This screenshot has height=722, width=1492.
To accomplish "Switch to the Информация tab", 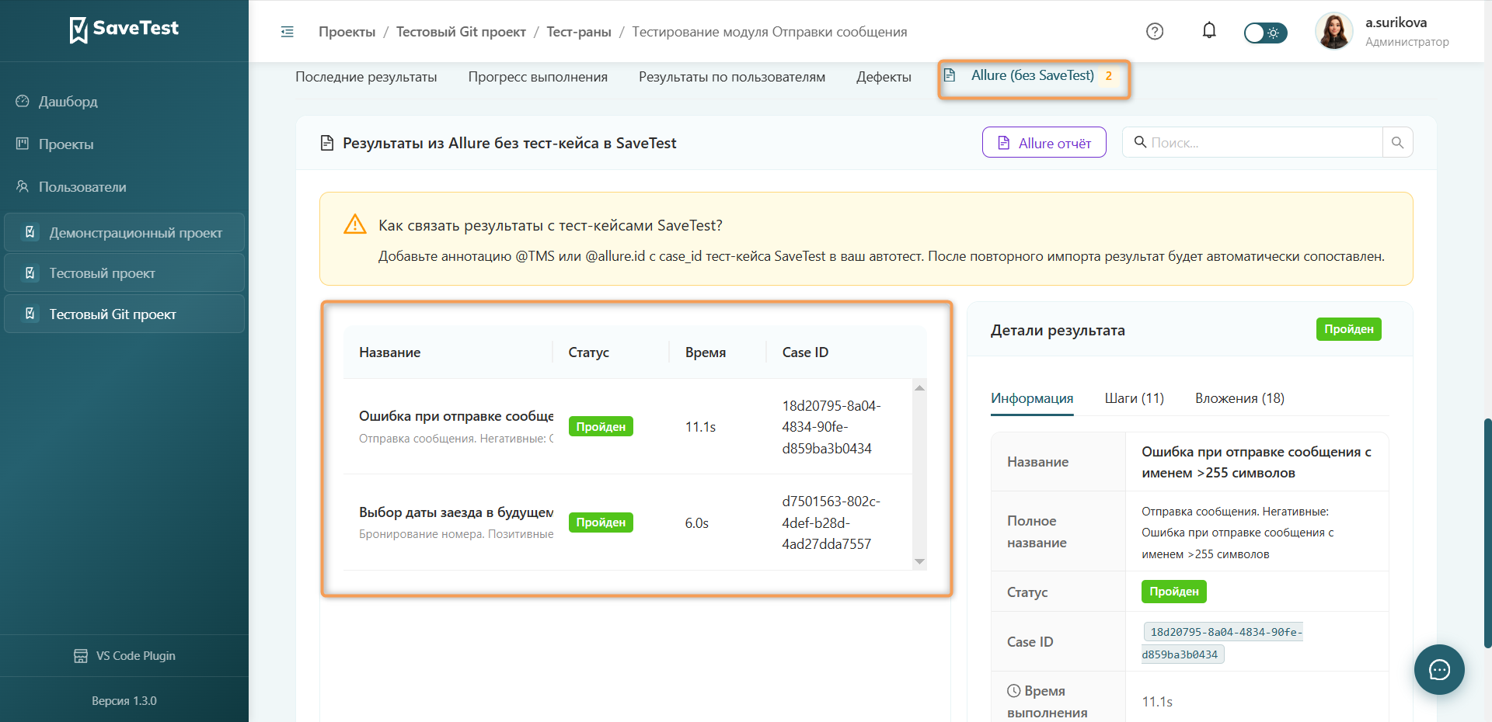I will coord(1032,398).
